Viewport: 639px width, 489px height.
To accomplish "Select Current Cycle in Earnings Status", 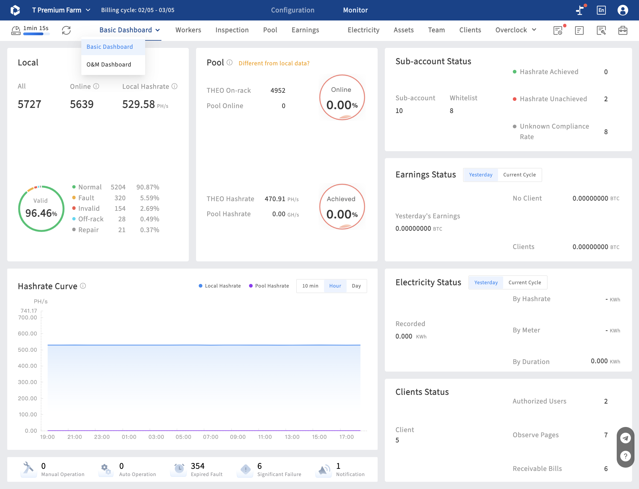I will (x=519, y=175).
